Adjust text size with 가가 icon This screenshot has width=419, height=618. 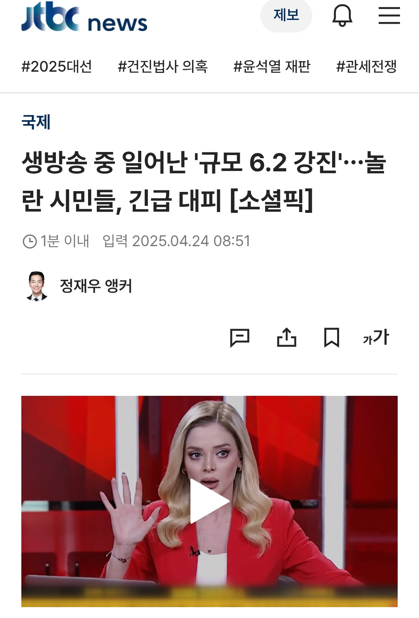(376, 337)
